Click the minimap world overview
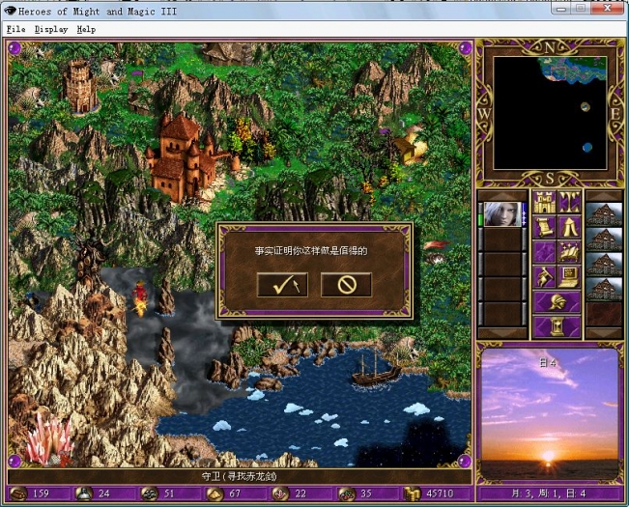This screenshot has height=507, width=629. click(550, 113)
